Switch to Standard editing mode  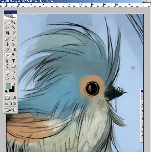pos(7,97)
